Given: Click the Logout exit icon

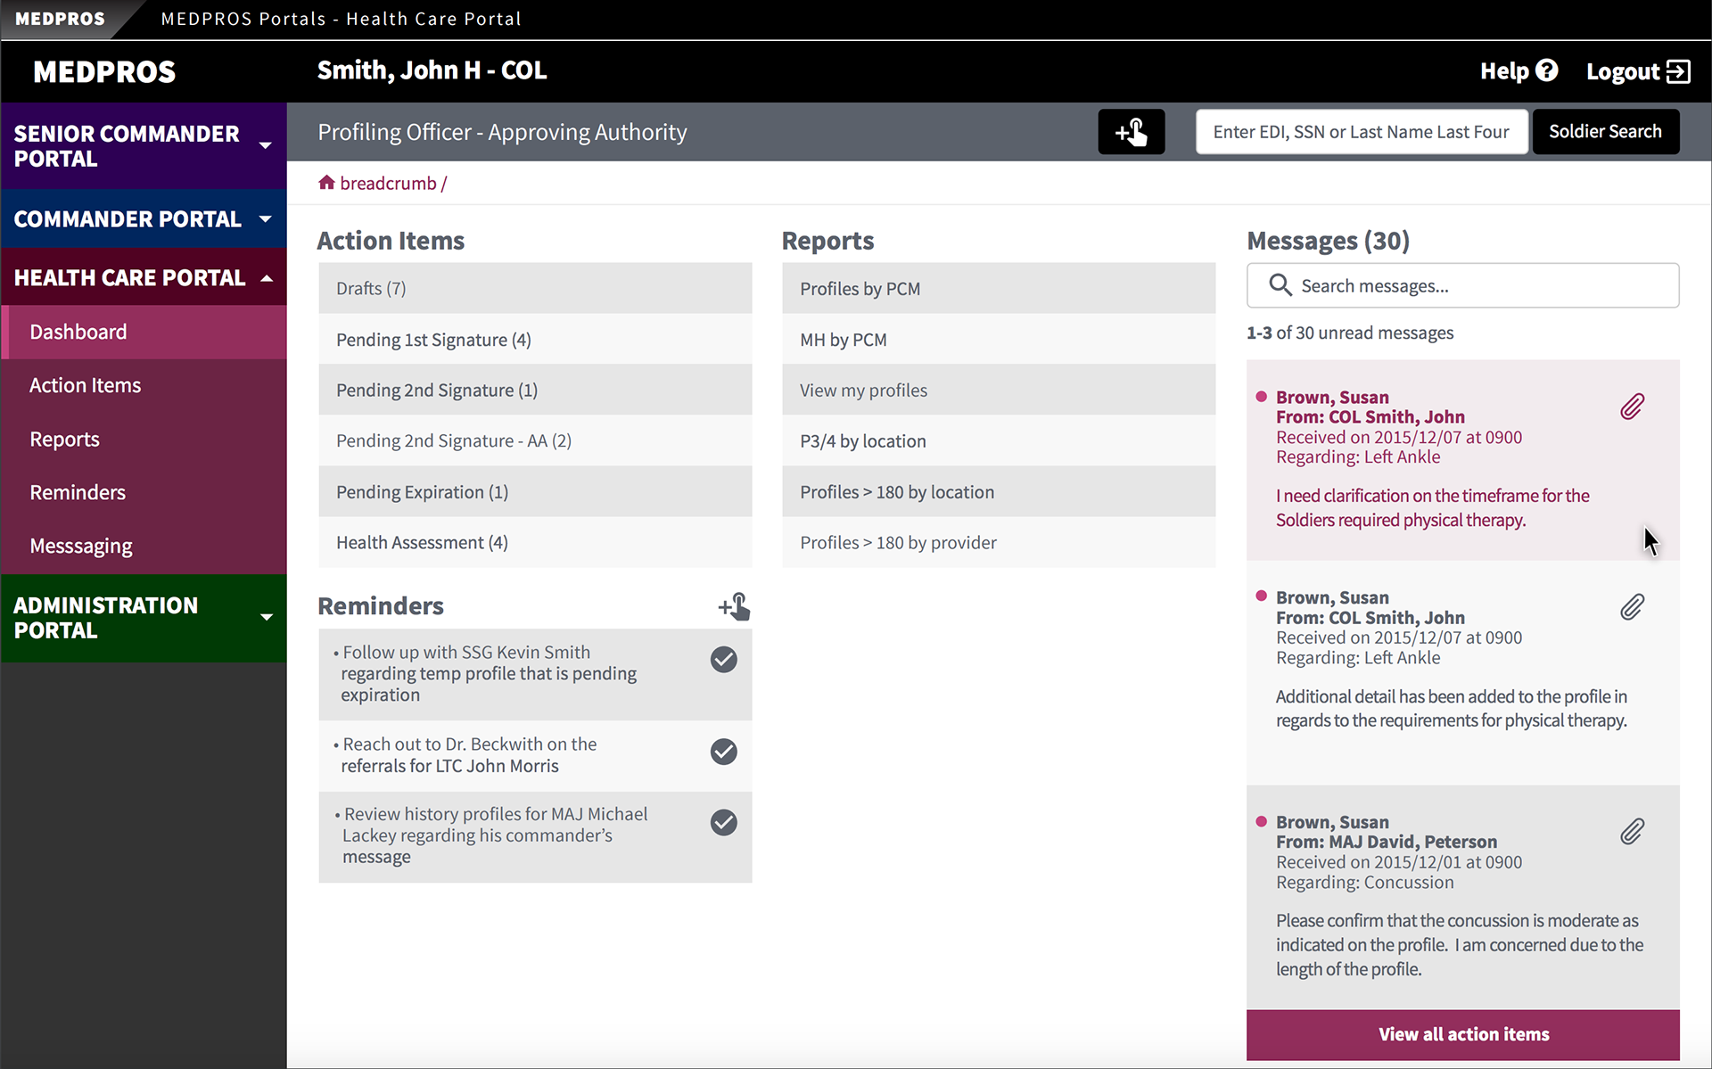Looking at the screenshot, I should (x=1678, y=71).
